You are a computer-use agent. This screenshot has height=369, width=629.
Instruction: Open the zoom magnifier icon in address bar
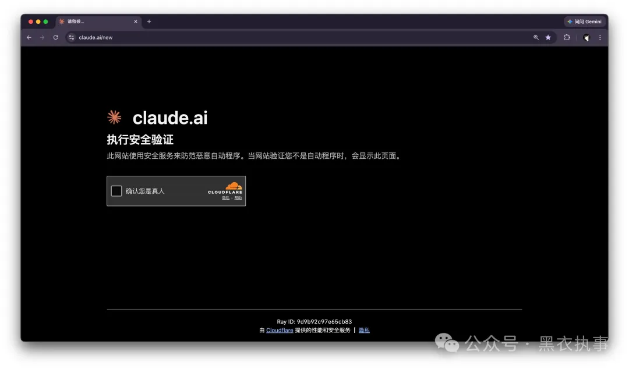tap(536, 37)
